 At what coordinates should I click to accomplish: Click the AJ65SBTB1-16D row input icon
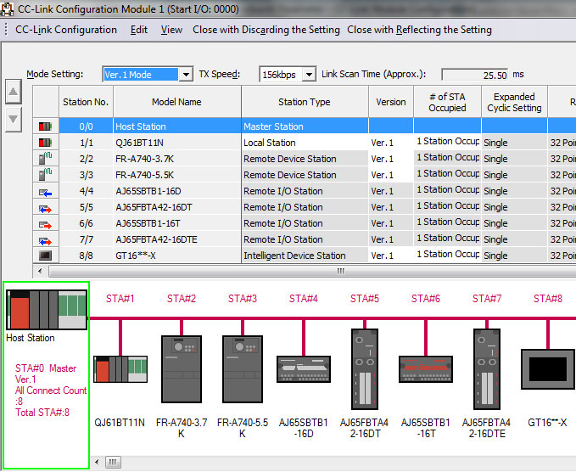click(x=45, y=193)
